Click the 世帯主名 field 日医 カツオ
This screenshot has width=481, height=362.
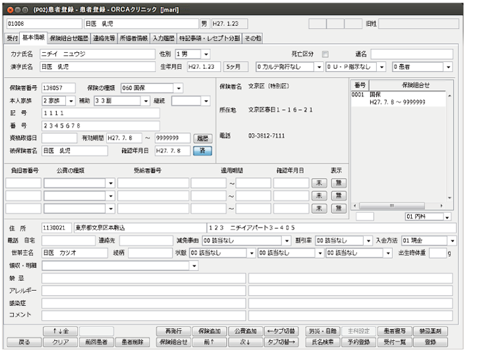(74, 253)
